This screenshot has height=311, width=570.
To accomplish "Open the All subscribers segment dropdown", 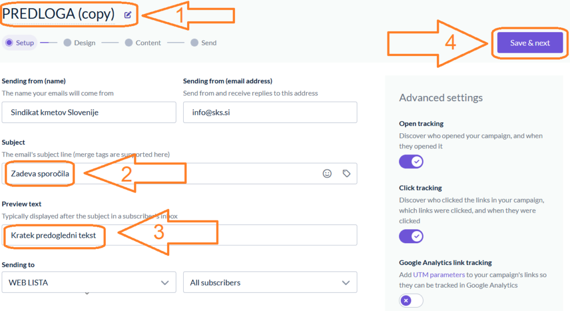I will (x=270, y=283).
